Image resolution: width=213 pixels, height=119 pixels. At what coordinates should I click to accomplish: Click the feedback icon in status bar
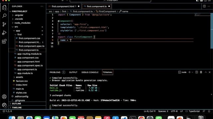[204, 111]
